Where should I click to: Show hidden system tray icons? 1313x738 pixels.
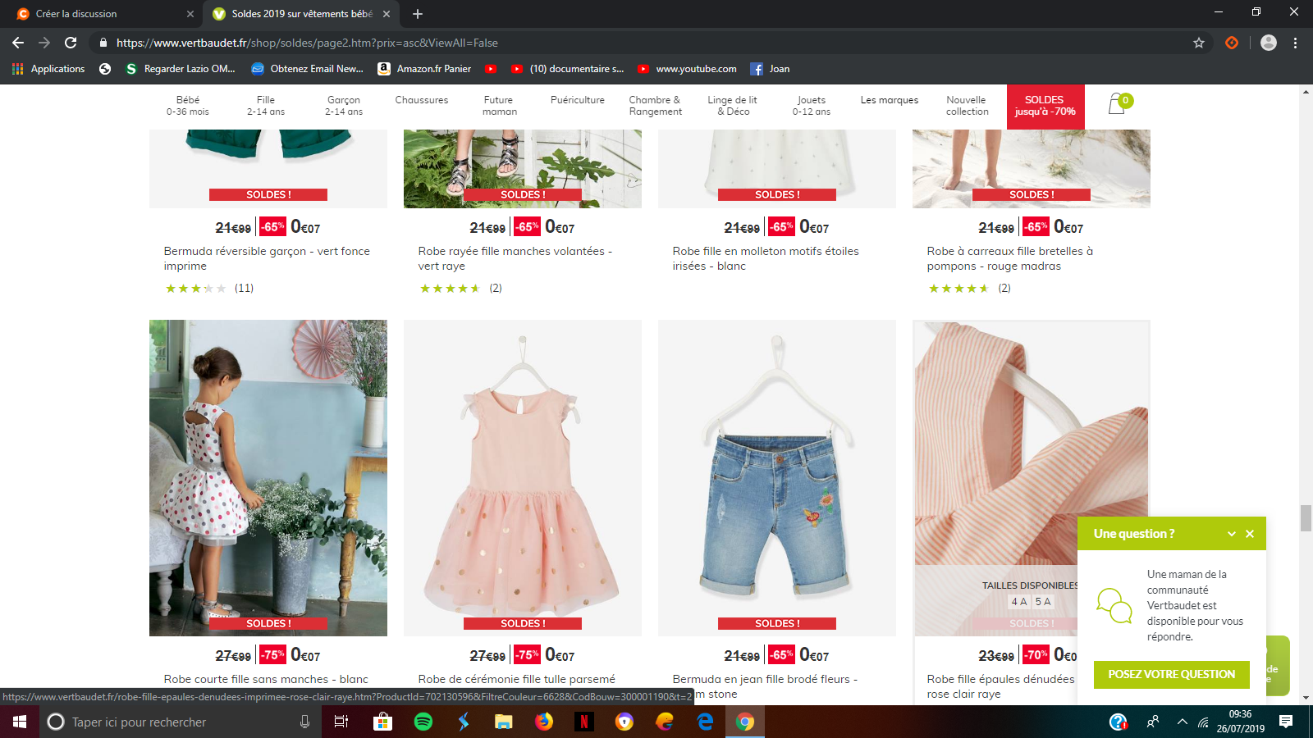[1182, 722]
